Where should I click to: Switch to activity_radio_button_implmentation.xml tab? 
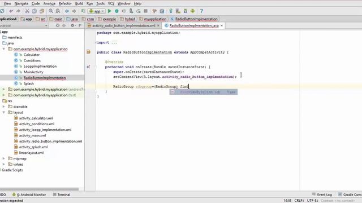[123, 25]
